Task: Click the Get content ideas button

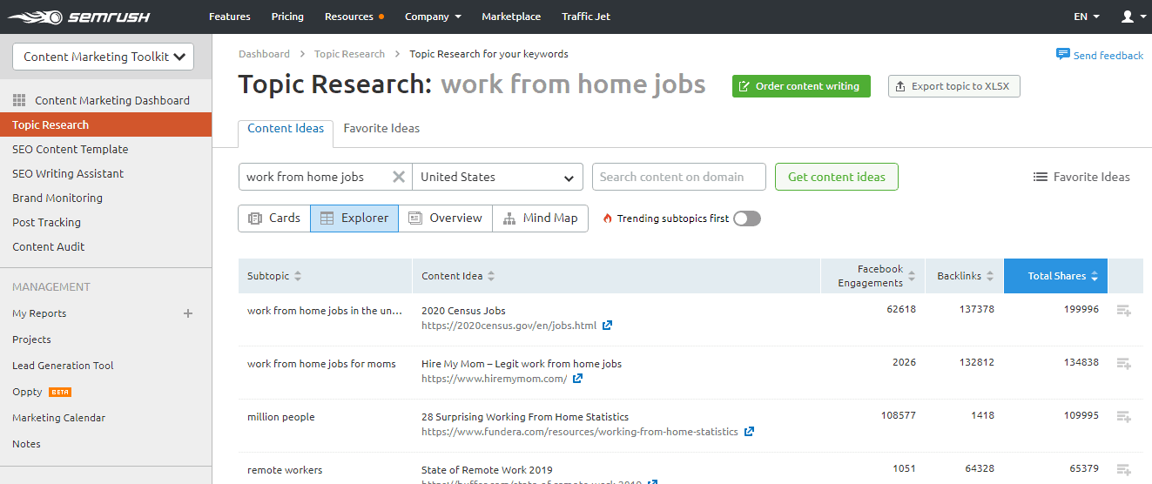Action: [836, 177]
